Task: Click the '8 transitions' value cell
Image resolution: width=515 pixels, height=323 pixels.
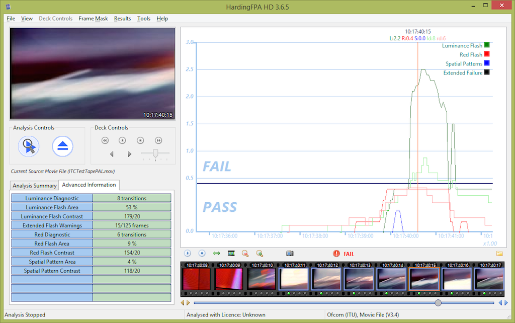Action: [x=132, y=198]
